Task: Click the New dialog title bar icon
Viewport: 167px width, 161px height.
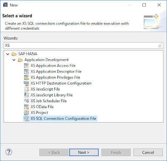Action: coord(5,5)
